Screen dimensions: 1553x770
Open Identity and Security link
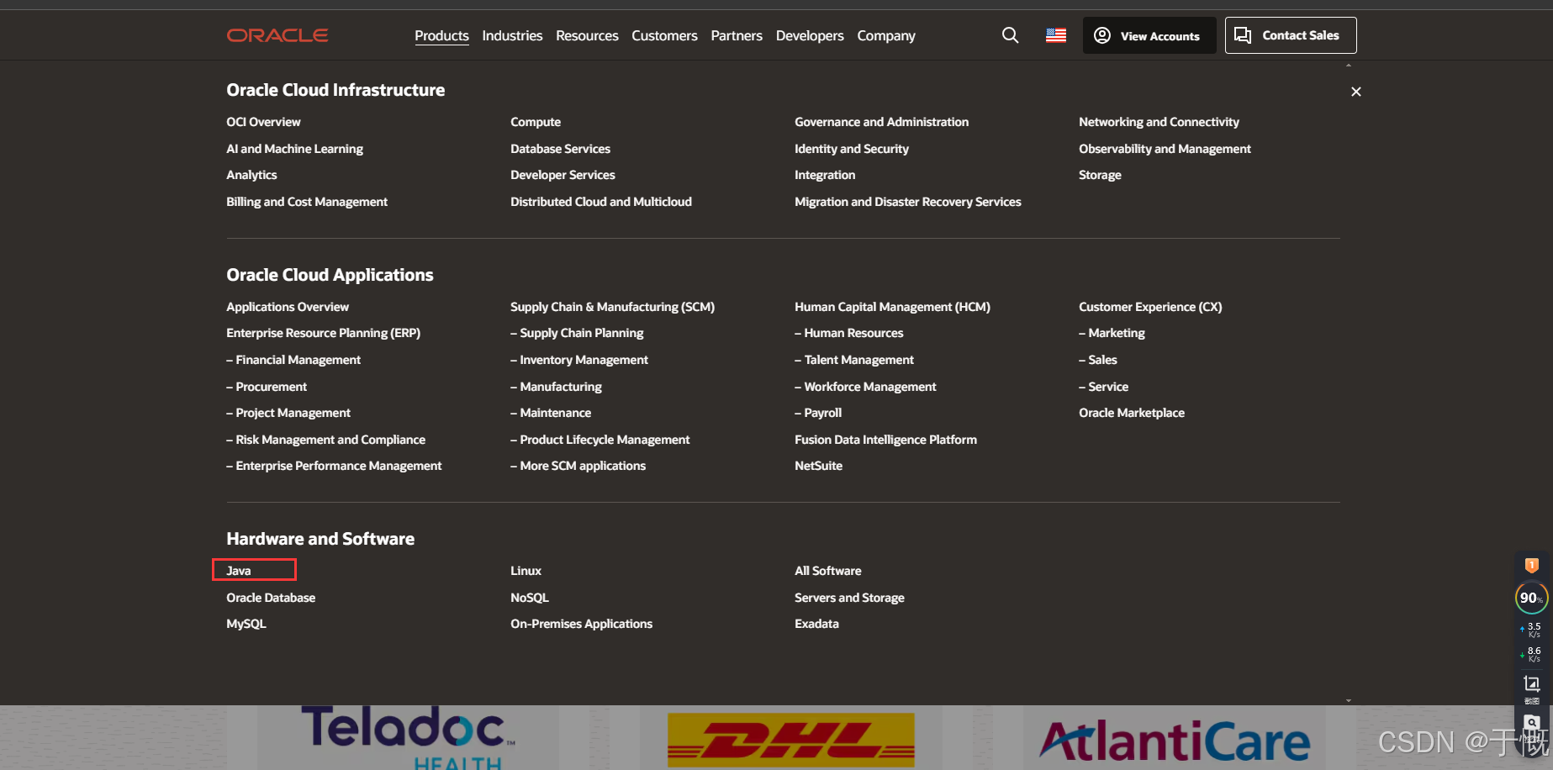[852, 149]
